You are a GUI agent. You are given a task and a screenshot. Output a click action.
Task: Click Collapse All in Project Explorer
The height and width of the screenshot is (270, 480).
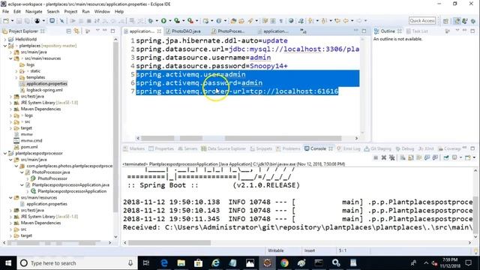[68, 31]
